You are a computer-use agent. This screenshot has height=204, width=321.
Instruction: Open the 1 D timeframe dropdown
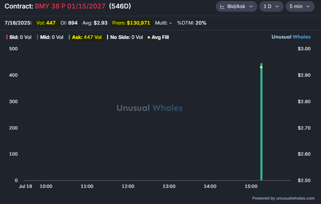[x=271, y=7]
